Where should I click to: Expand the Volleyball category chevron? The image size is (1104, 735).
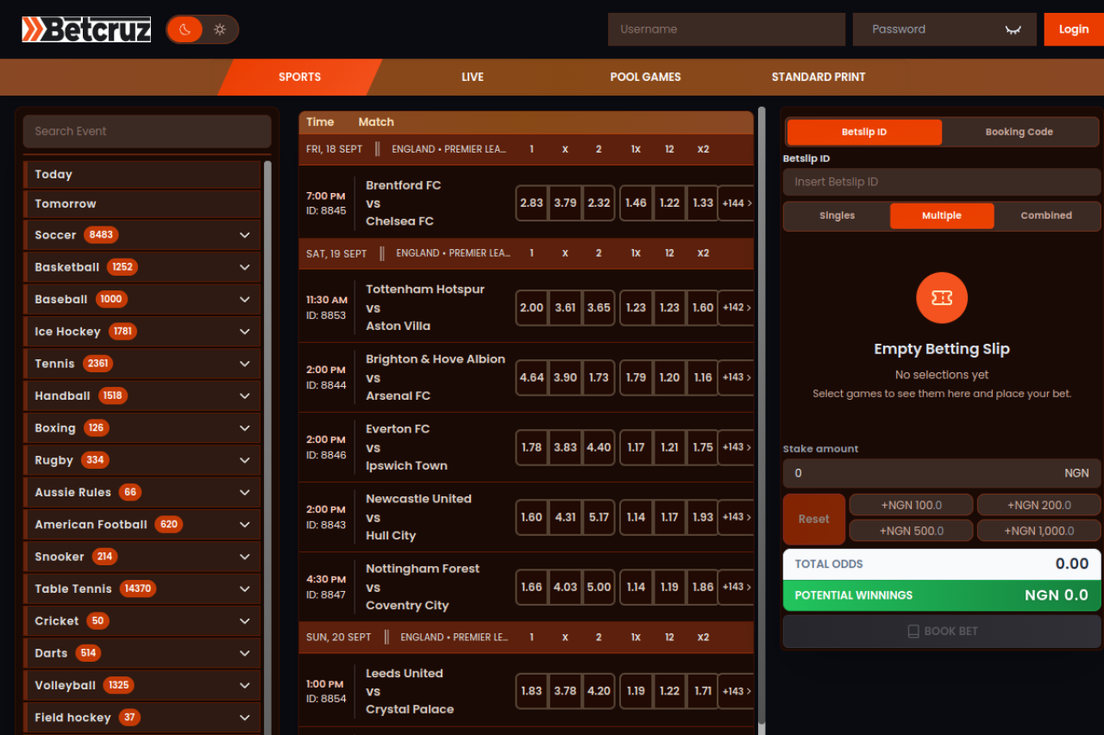click(245, 685)
